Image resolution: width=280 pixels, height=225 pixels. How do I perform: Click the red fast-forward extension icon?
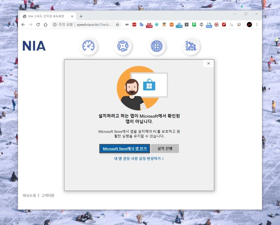click(x=217, y=25)
